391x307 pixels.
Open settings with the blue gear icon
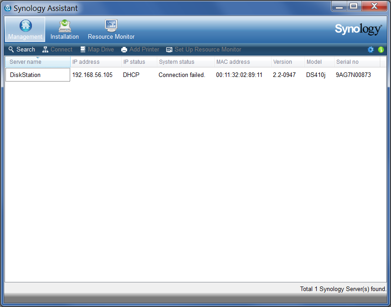(370, 50)
